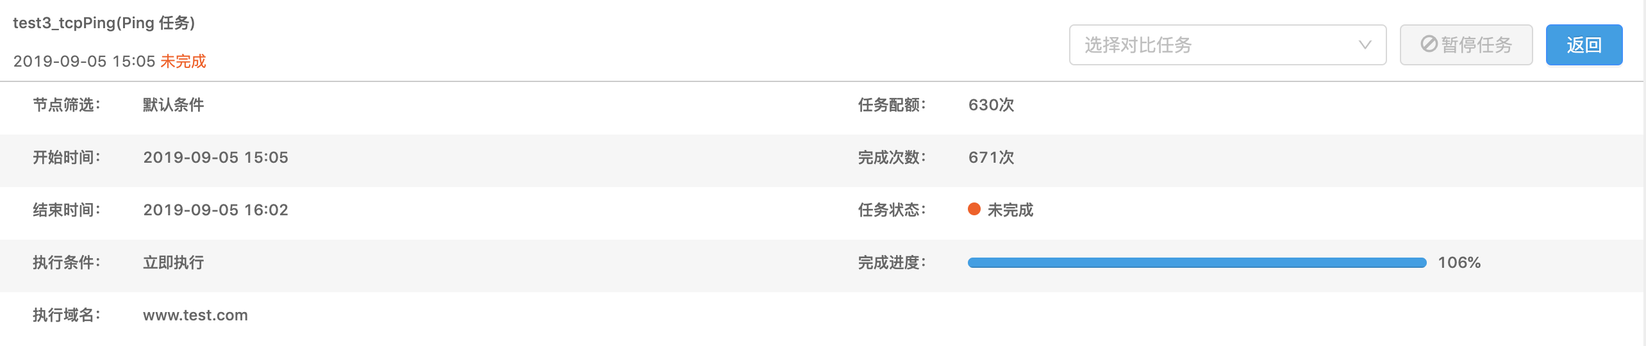Click the www.test.com domain value

coord(195,315)
